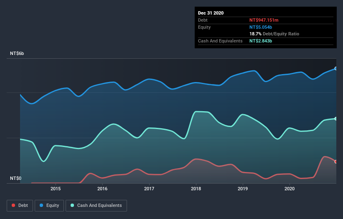
Task: Click the 2016 x-axis label
Action: [102, 189]
